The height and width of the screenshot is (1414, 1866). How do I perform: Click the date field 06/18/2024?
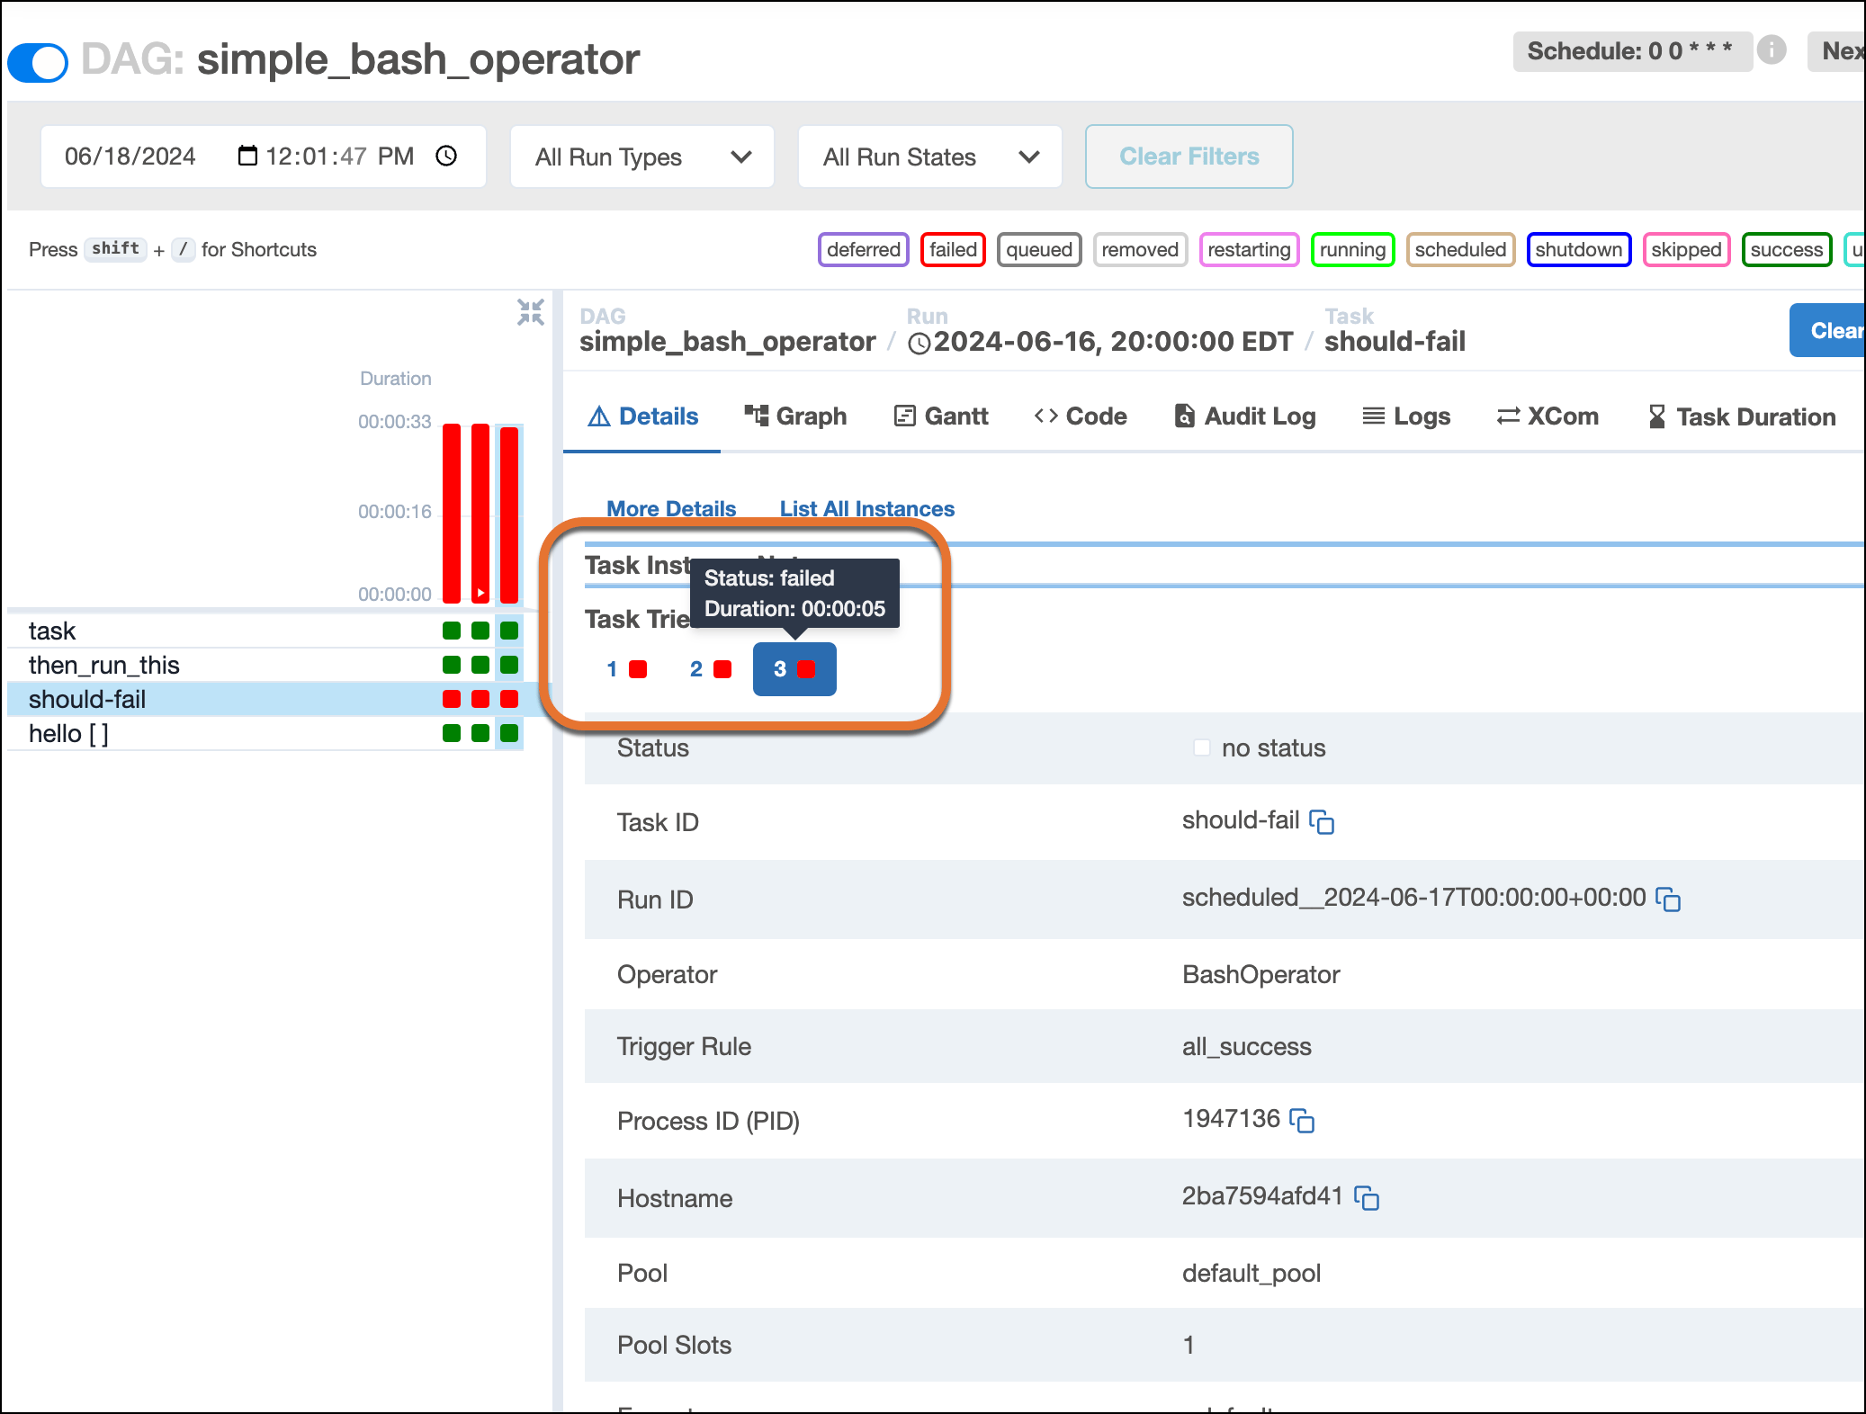click(x=130, y=157)
